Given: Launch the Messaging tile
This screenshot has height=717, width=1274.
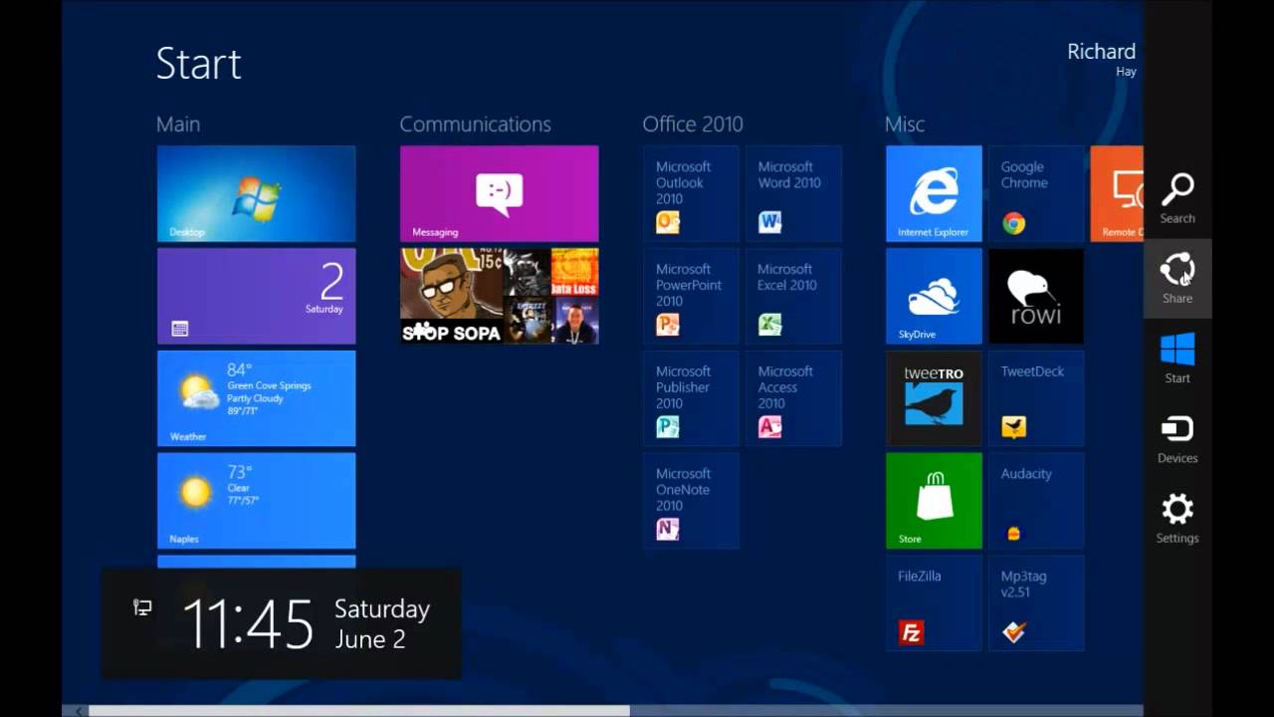Looking at the screenshot, I should (499, 193).
